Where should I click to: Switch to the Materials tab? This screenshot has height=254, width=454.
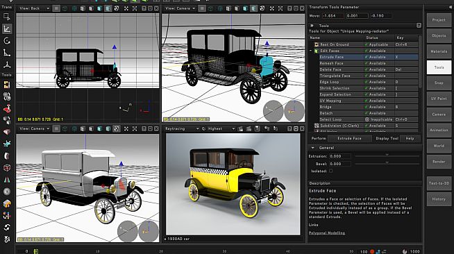[x=439, y=51]
